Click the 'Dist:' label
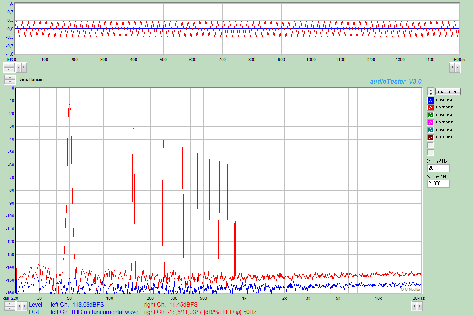The height and width of the screenshot is (316, 473). [34, 312]
